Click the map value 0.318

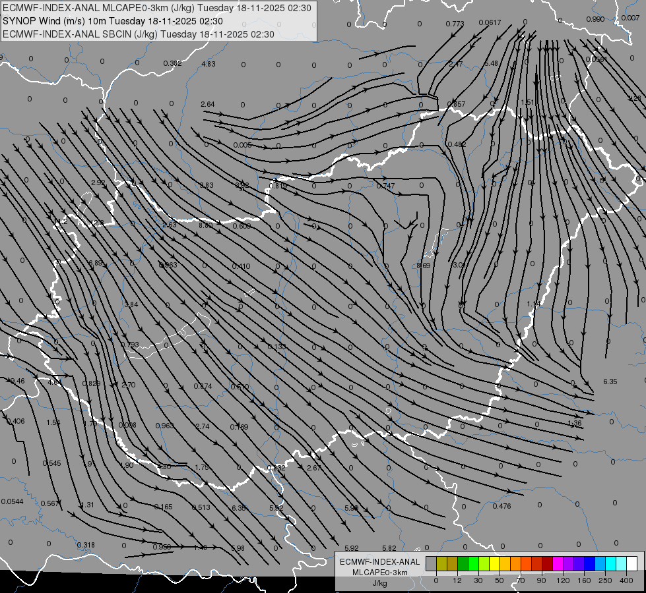coord(86,545)
